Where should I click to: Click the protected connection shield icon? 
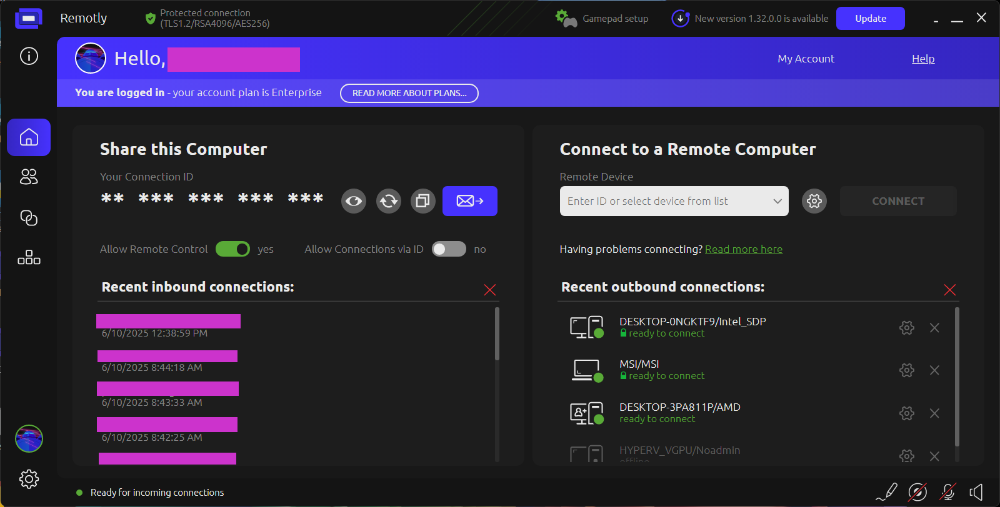[x=150, y=19]
